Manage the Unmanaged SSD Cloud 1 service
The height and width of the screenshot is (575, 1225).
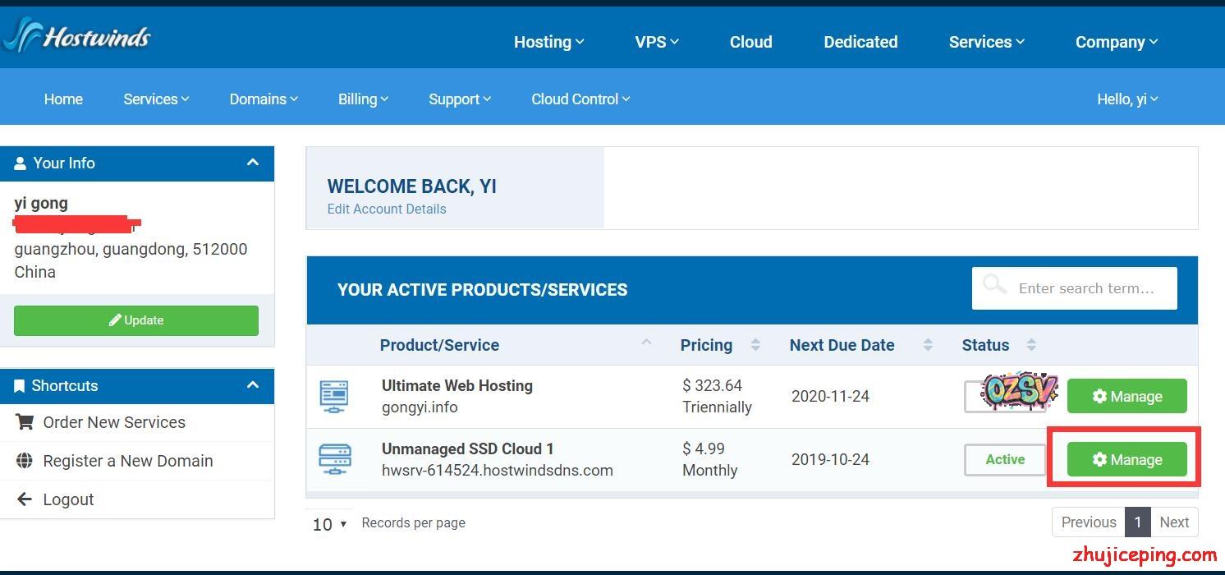point(1126,459)
